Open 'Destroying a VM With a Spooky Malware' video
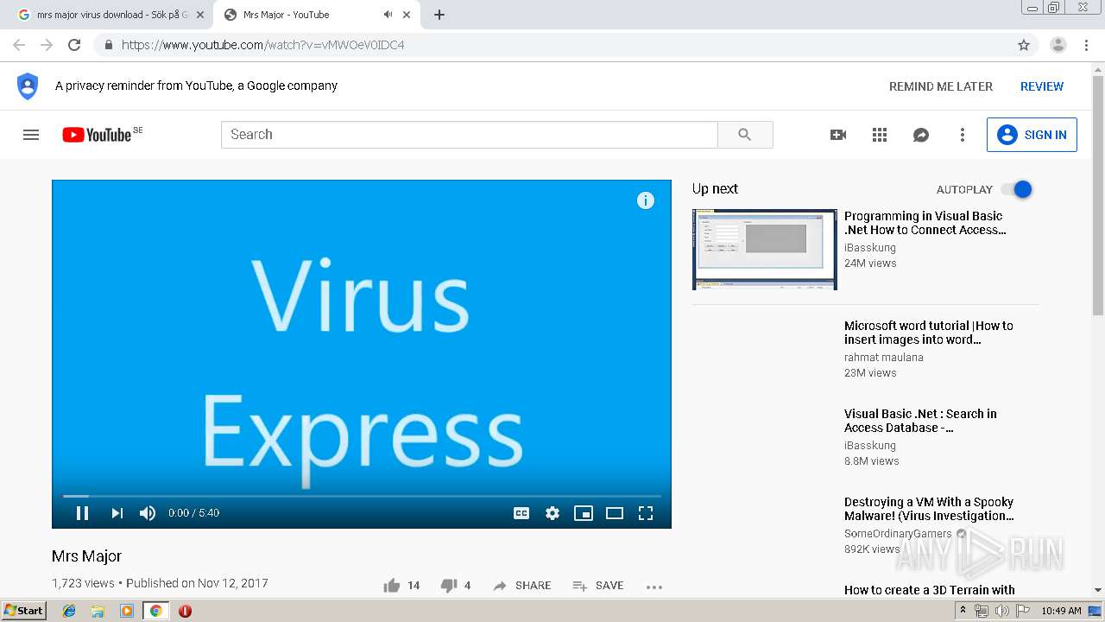1105x622 pixels. pos(929,509)
